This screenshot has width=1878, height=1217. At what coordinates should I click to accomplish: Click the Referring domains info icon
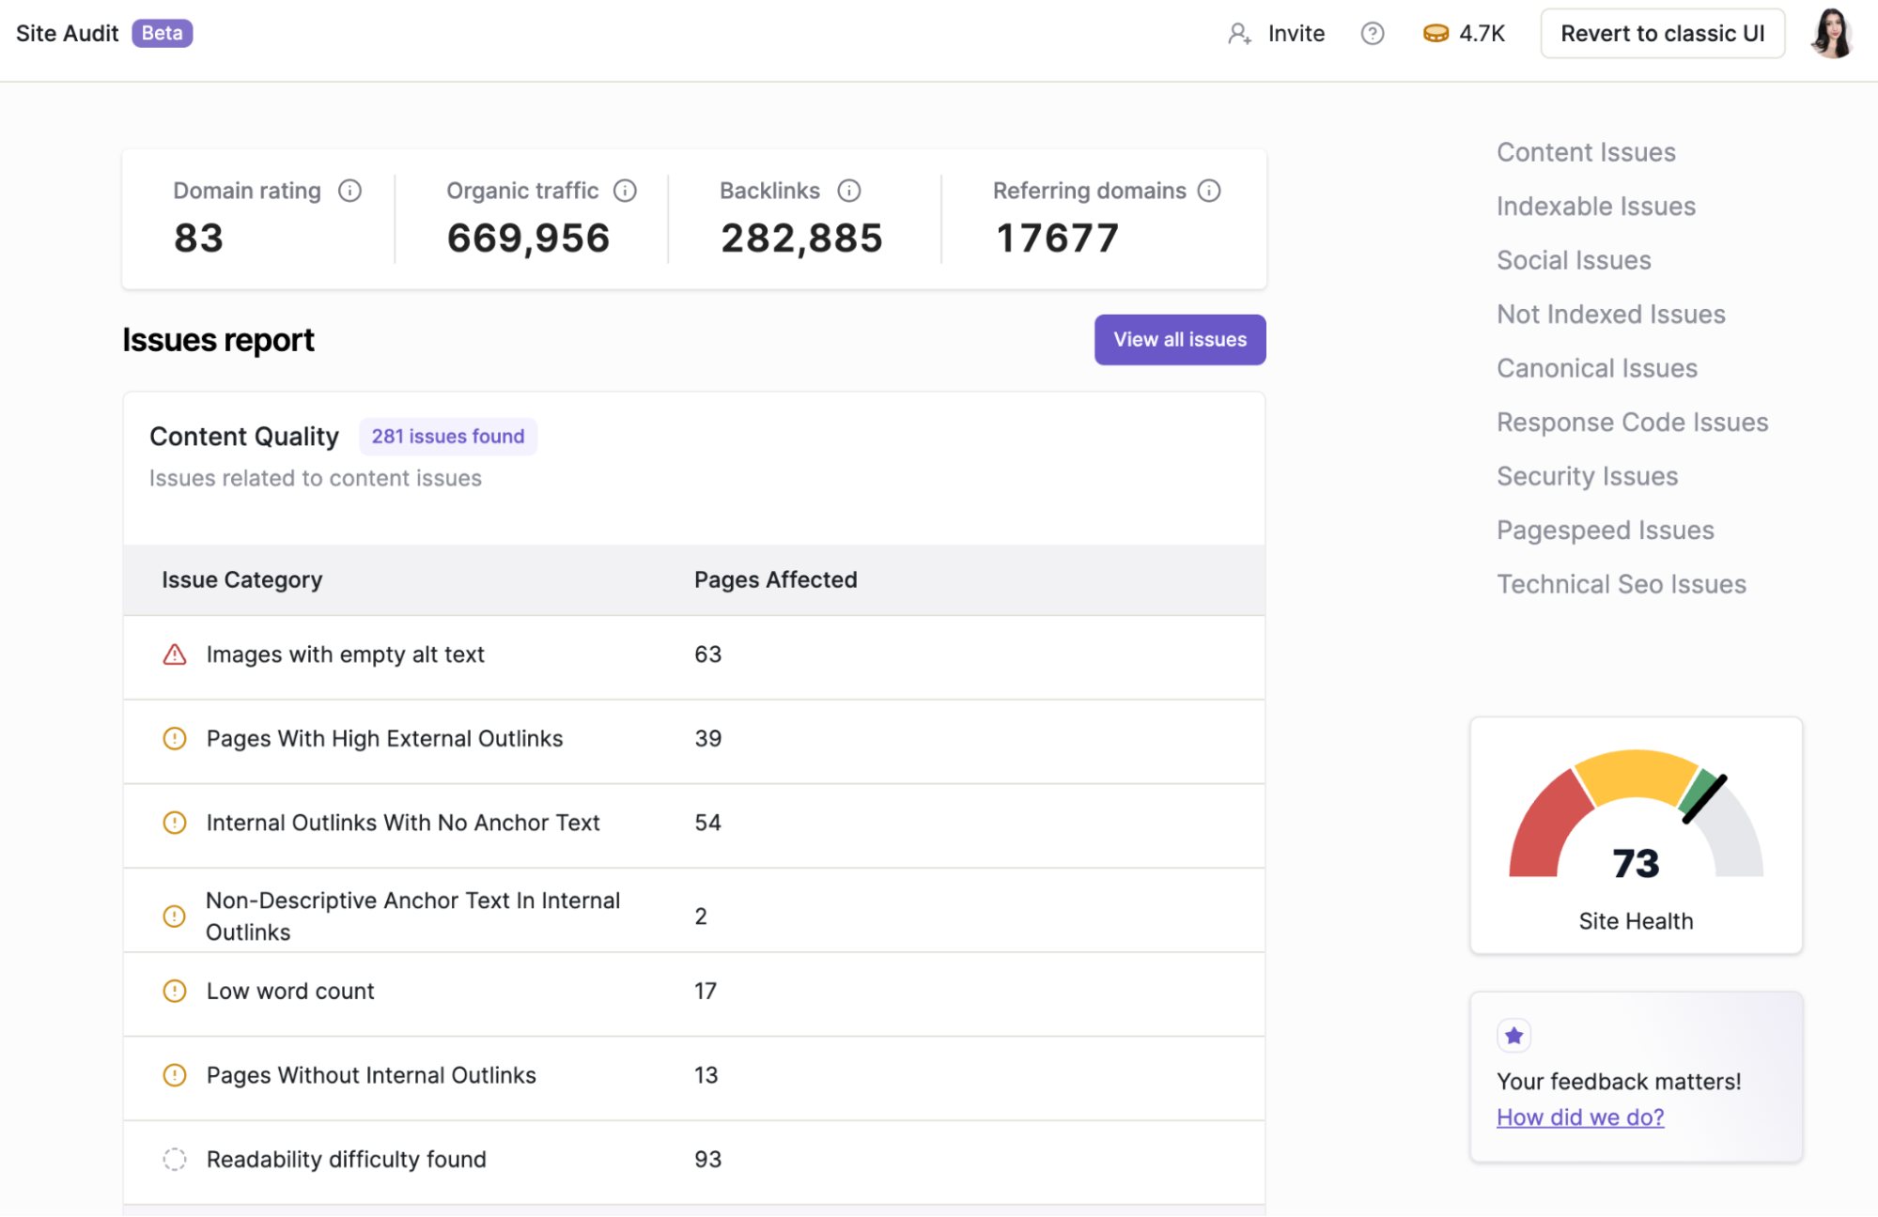tap(1209, 190)
